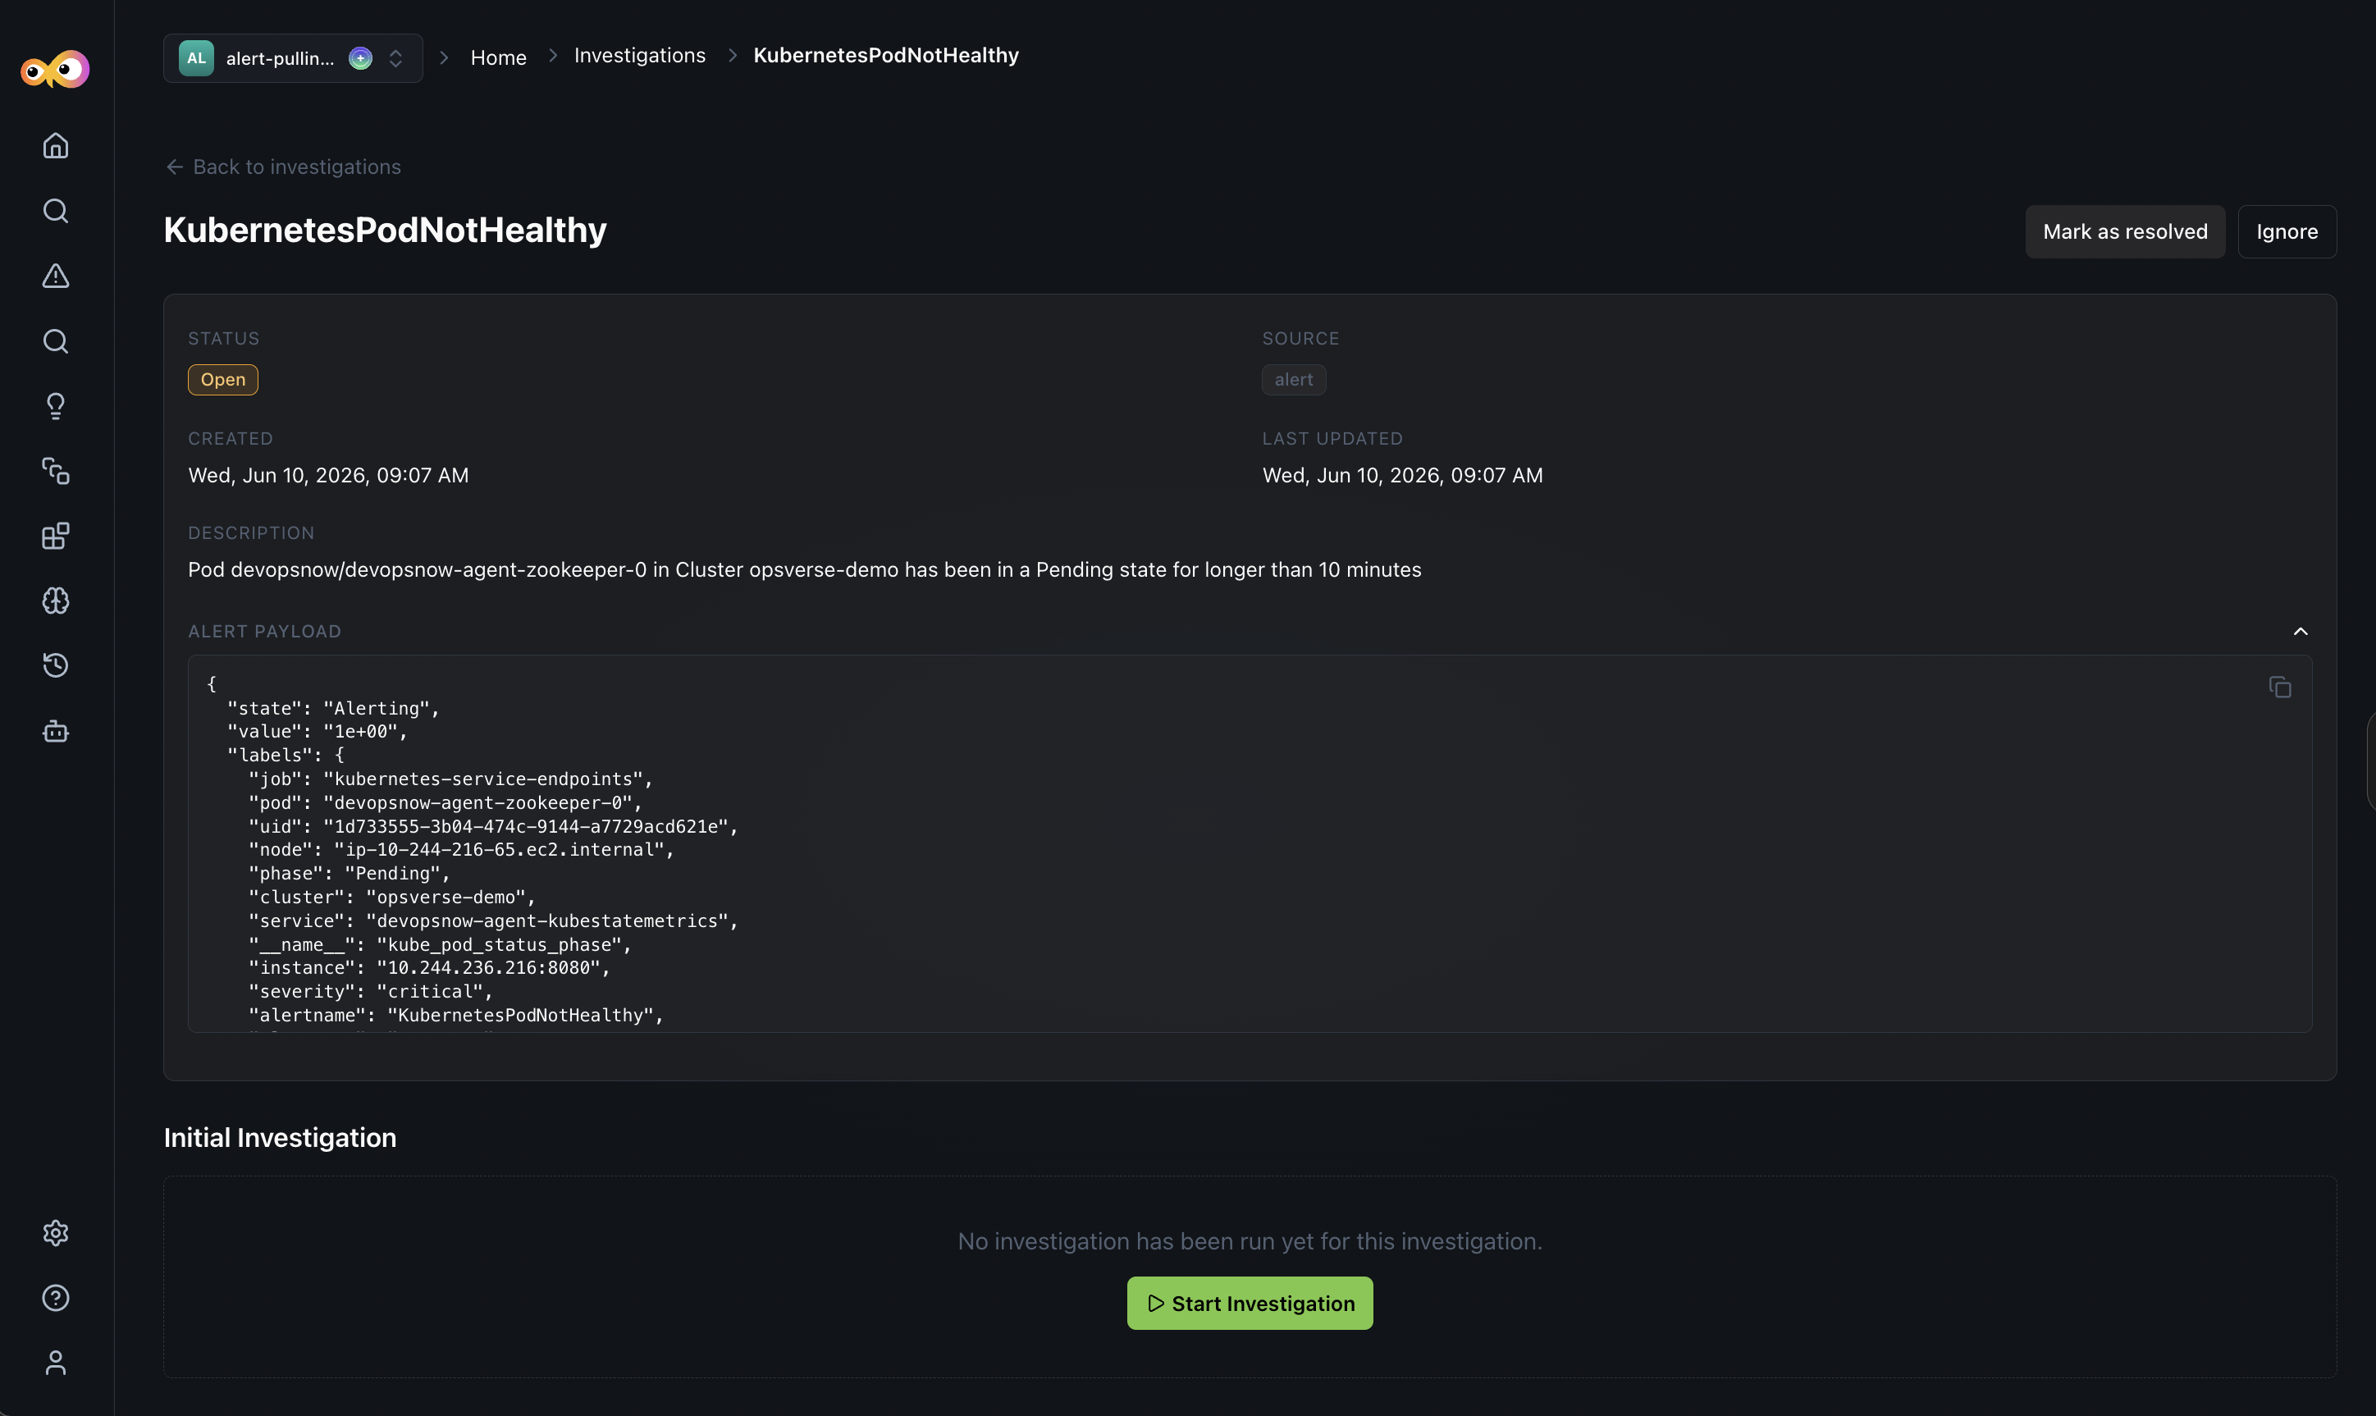This screenshot has width=2376, height=1416.
Task: Collapse the Alert Payload section chevron
Action: (x=2301, y=632)
